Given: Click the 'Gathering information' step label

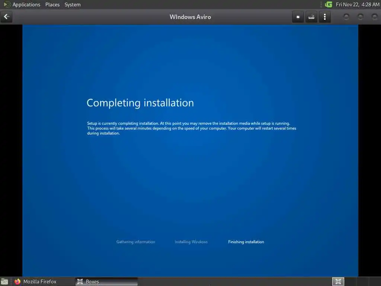Looking at the screenshot, I should (x=135, y=242).
